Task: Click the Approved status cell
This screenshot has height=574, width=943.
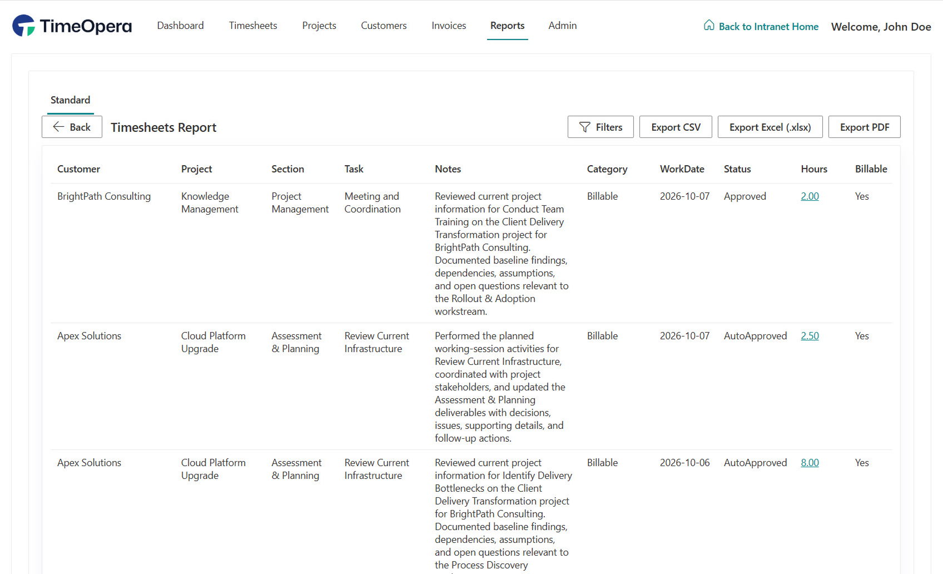Action: point(745,196)
